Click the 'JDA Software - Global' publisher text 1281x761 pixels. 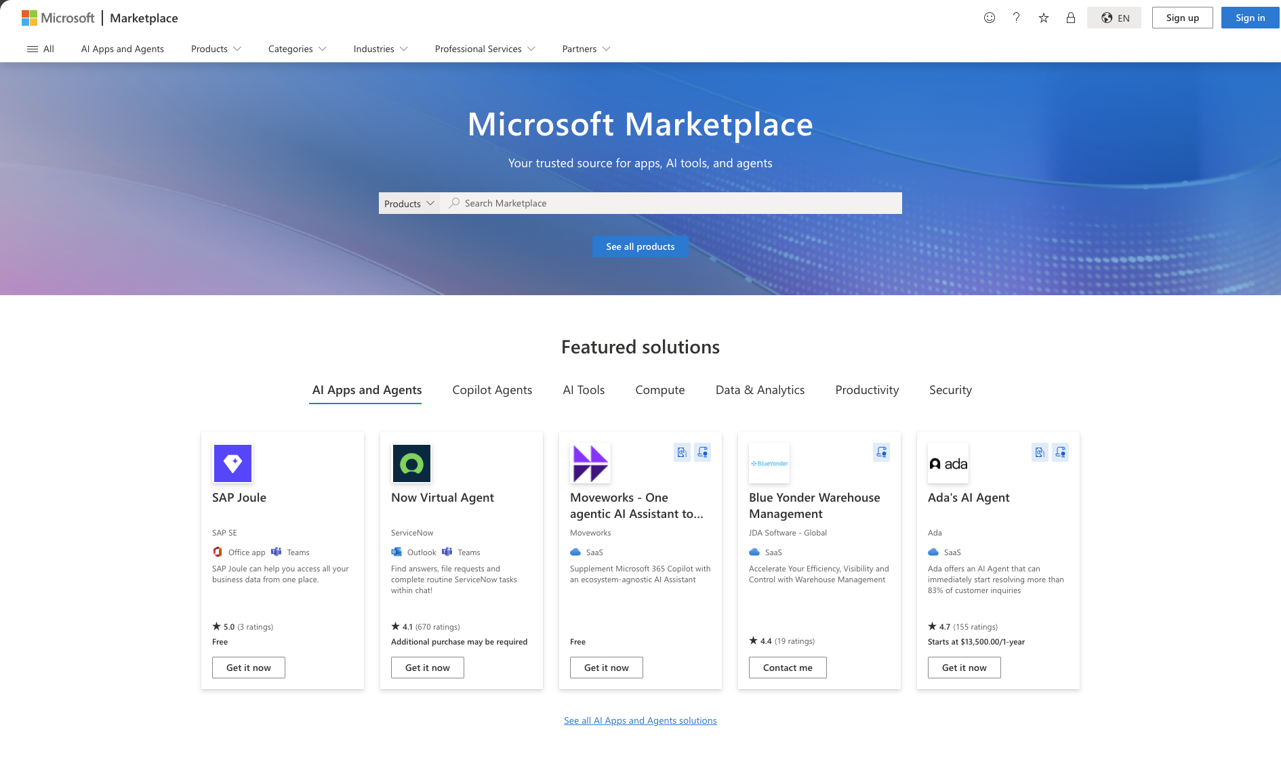(788, 533)
